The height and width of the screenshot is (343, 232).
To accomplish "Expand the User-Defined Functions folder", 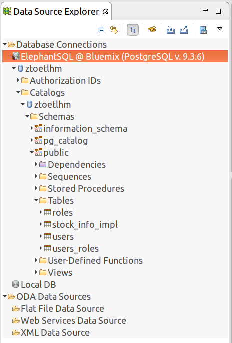I will point(36,260).
